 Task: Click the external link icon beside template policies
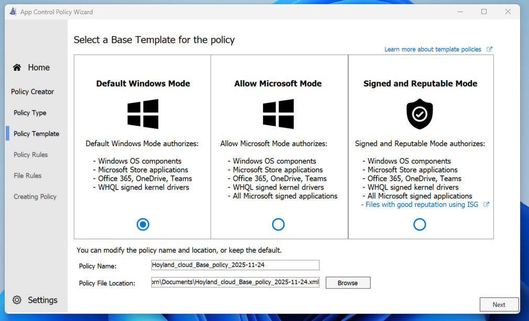point(489,49)
